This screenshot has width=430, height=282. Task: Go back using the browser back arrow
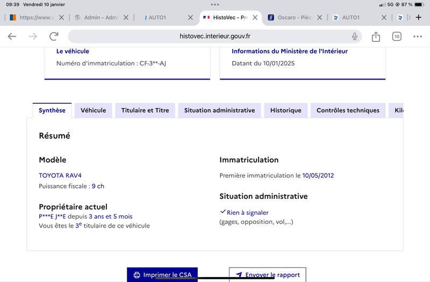click(12, 36)
